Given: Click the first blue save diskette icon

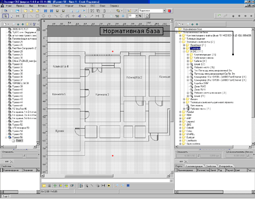Looking at the screenshot, I should 46,11.
